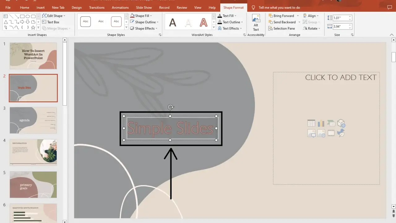396x223 pixels.
Task: Expand the Rotate options
Action: tap(312, 28)
